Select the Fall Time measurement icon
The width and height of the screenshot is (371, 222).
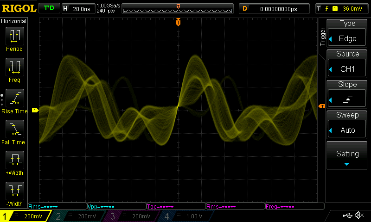15,129
